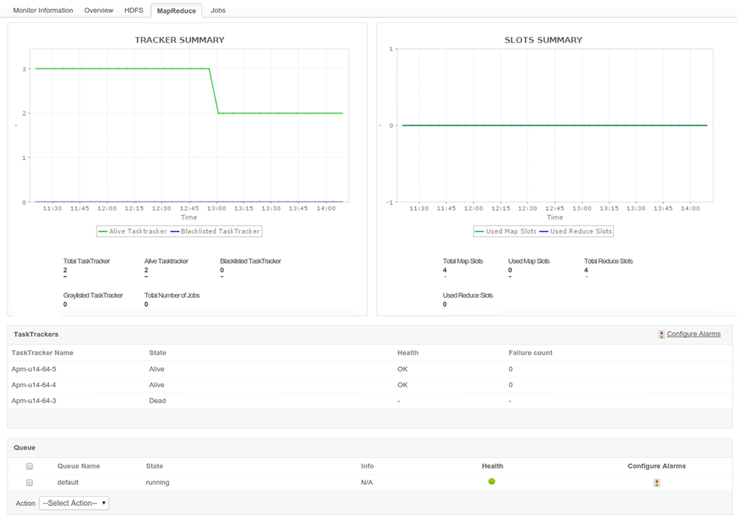Image resolution: width=737 pixels, height=521 pixels.
Task: Click the TRACKER SUMMARY chart title
Action: point(180,40)
